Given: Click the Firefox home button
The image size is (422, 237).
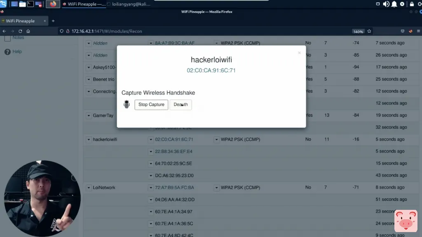Looking at the screenshot, I should pos(28,31).
